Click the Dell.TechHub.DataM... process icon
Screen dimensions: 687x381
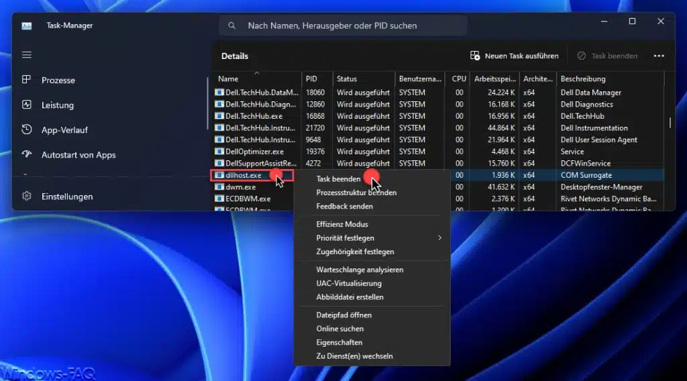[x=219, y=93]
